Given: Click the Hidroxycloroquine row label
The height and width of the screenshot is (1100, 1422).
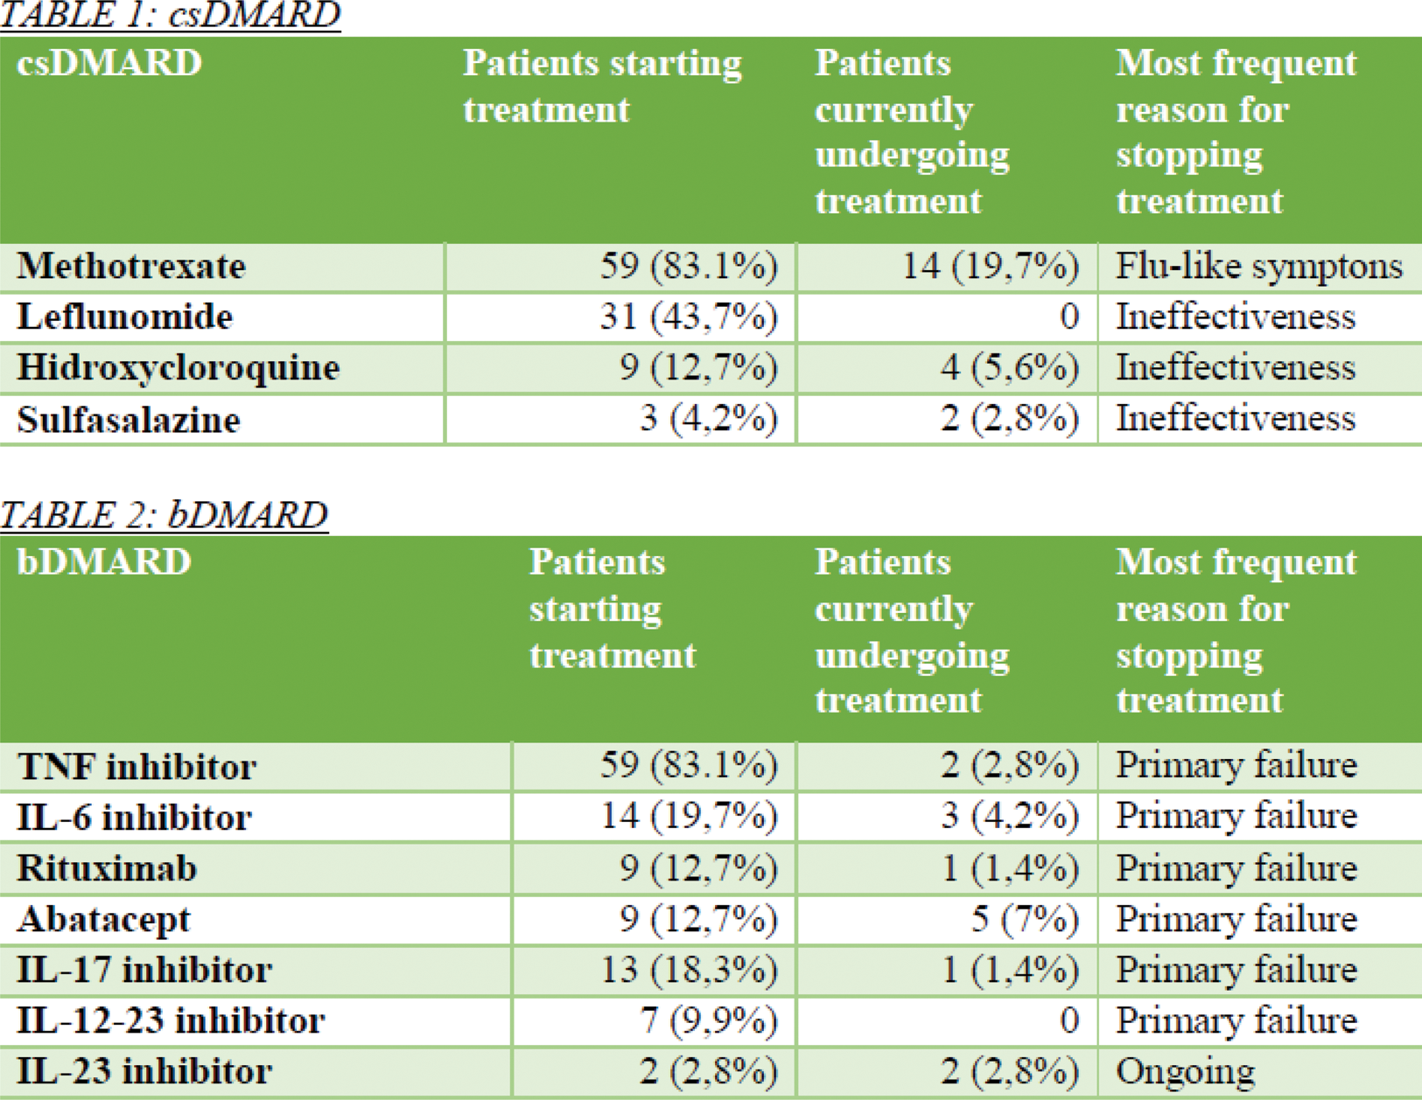Looking at the screenshot, I should pyautogui.click(x=178, y=368).
